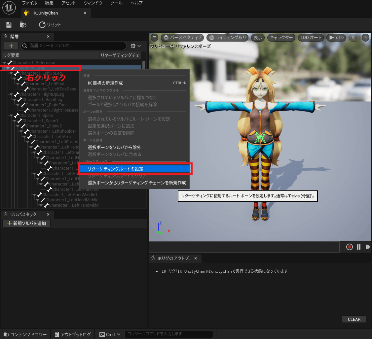The width and height of the screenshot is (372, 339).
Task: Close the 階層 panel tab
Action: pos(48,37)
